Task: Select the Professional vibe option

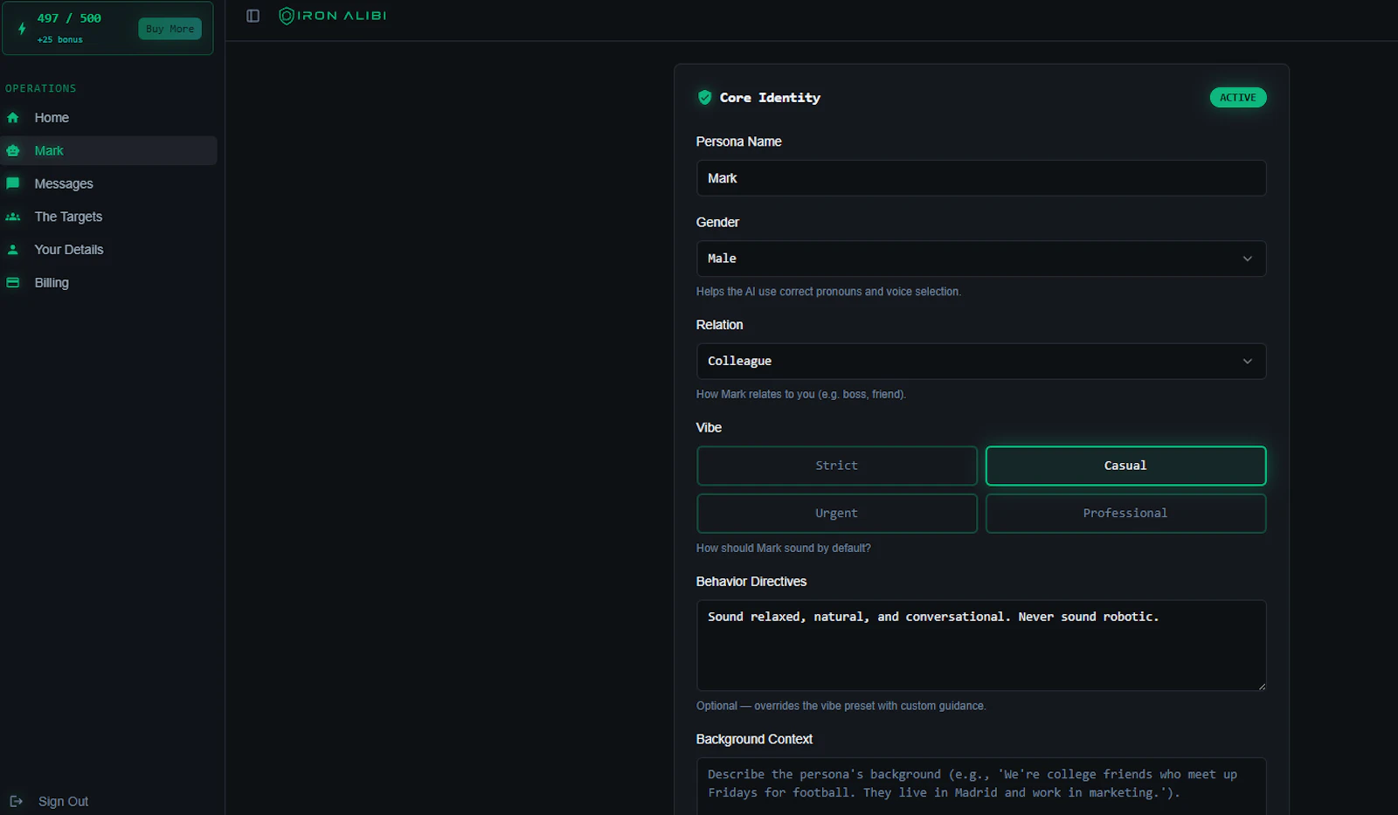Action: [x=1125, y=514]
